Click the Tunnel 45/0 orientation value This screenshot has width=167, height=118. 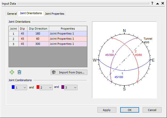[x=146, y=42]
